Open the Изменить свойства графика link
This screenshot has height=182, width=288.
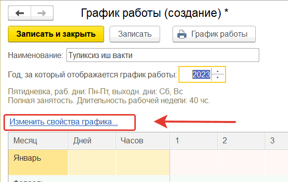point(63,122)
